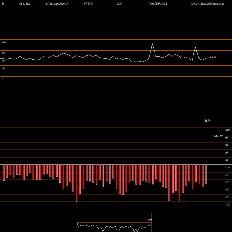Click the MunafaSutra.com text in header
Viewport: 232px width, 232px height.
tap(212, 4)
